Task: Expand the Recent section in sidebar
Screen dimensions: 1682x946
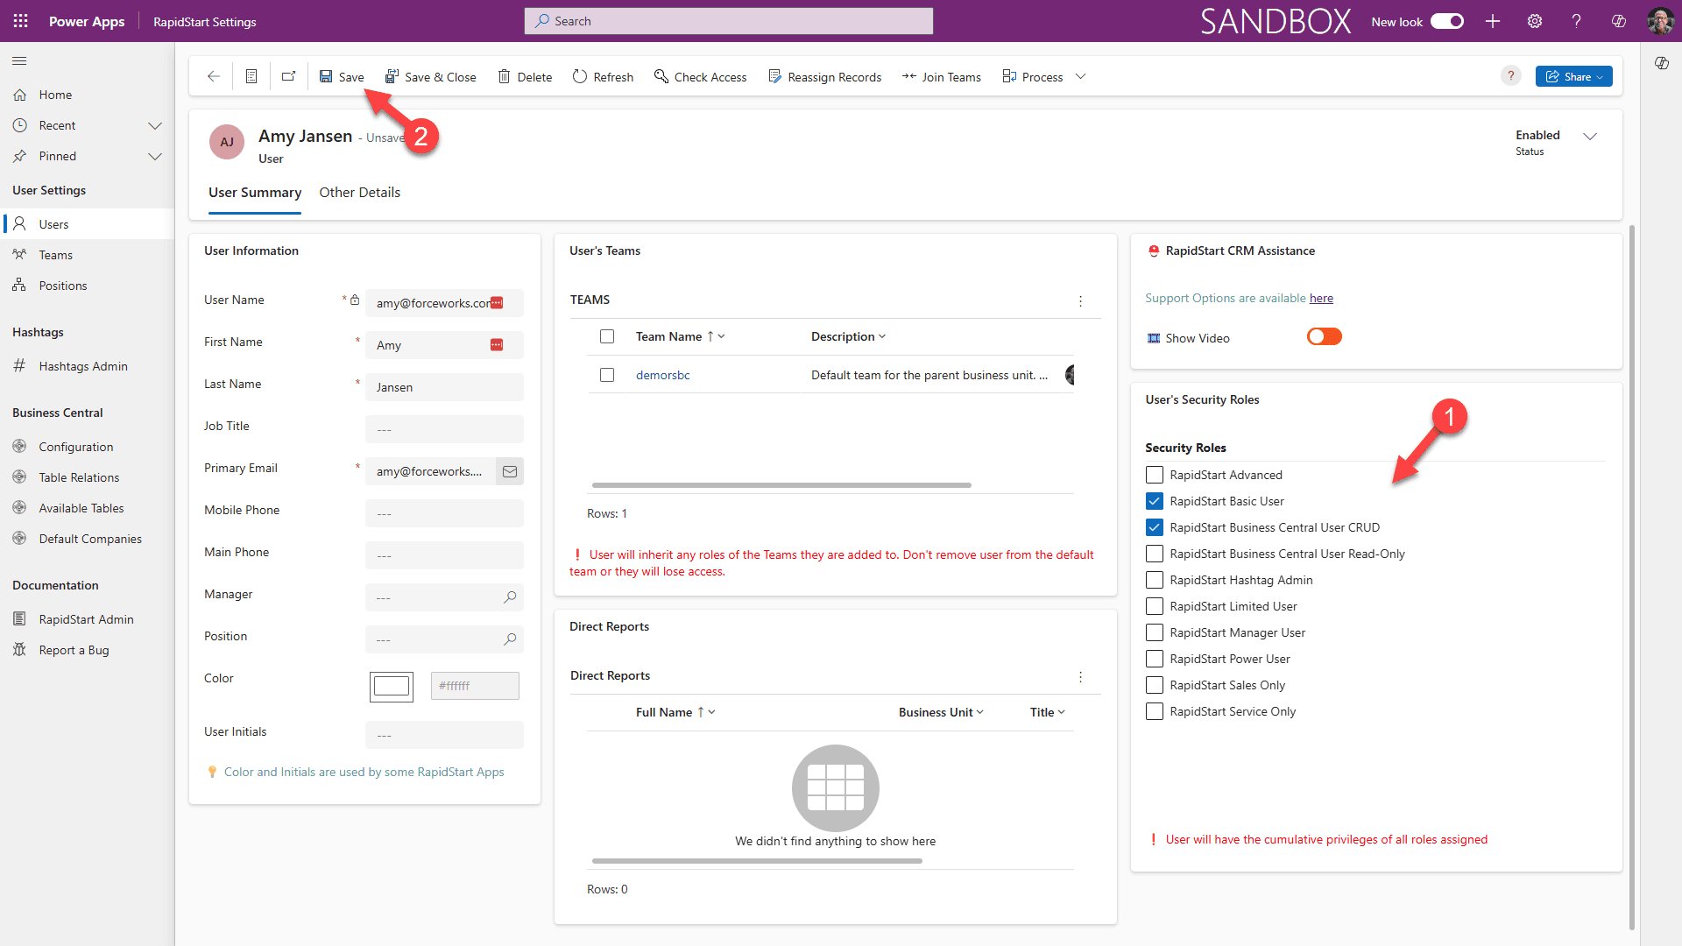Action: pos(155,125)
